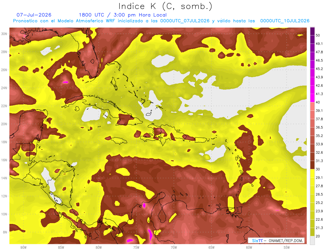This screenshot has height=251, width=325.
Task: Click the latitude axis label "30N"
Action: coord(4,34)
